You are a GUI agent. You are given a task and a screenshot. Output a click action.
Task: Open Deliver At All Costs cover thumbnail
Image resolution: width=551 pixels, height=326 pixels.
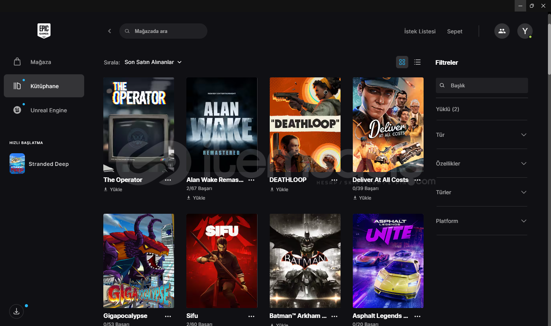[x=388, y=125]
